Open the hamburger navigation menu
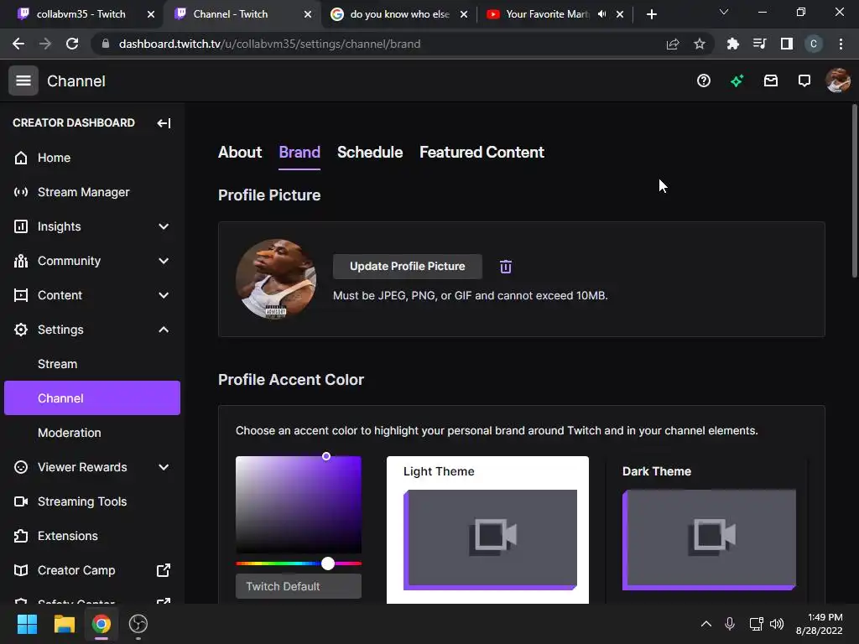 coord(23,81)
